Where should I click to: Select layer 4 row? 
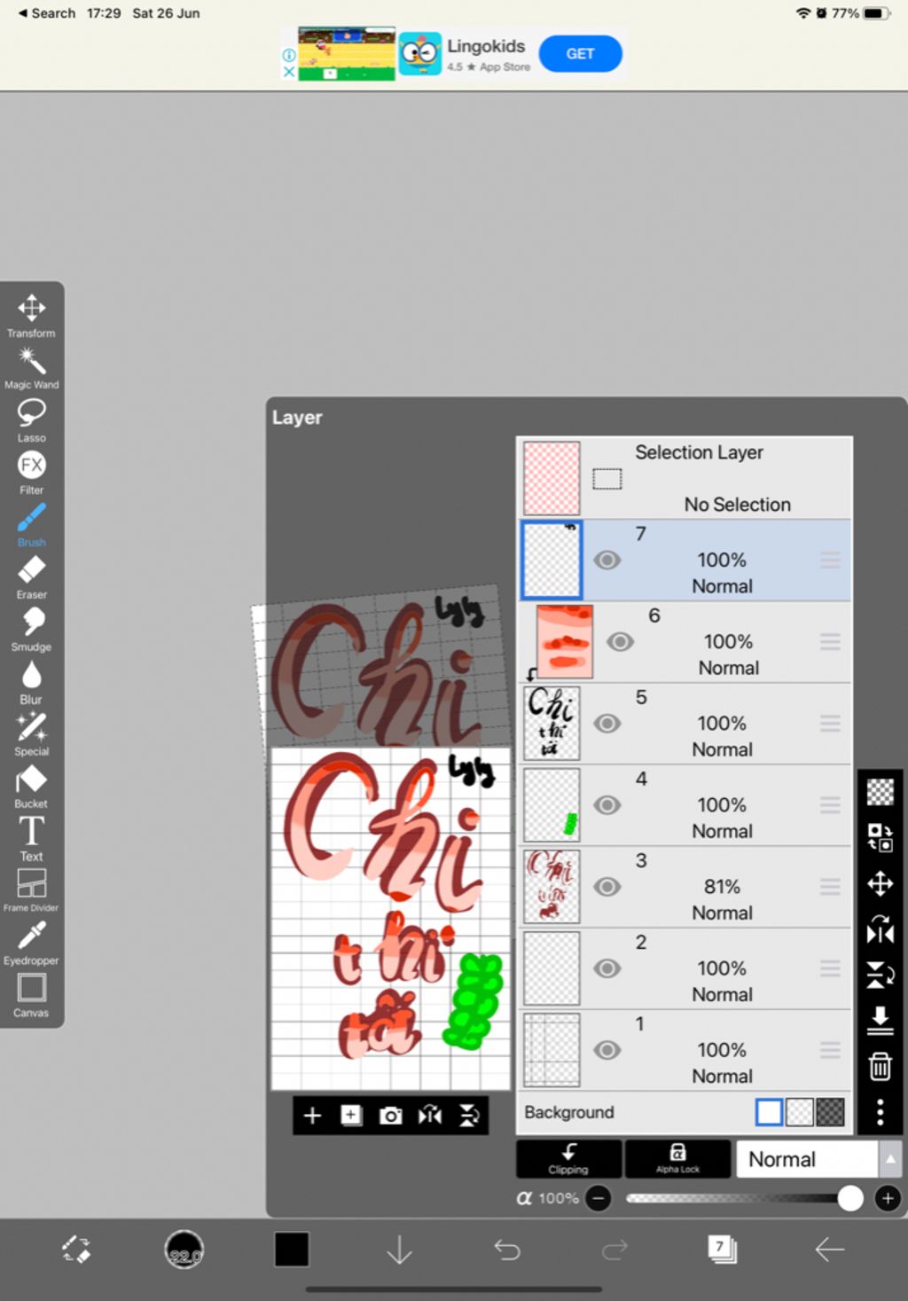(x=685, y=804)
